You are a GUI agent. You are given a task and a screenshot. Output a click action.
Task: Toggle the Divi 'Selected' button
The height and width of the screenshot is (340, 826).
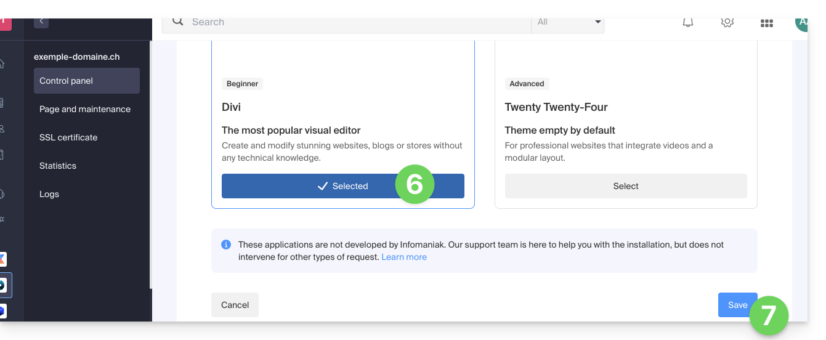coord(342,186)
